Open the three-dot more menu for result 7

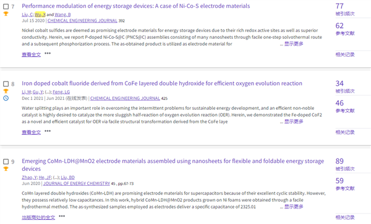point(48,53)
